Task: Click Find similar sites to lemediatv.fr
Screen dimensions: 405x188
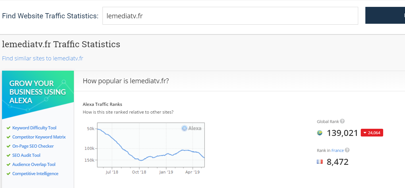Action: point(43,58)
